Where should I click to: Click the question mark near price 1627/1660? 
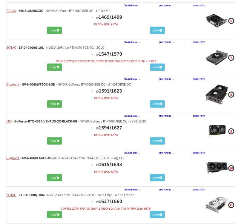pos(92,202)
